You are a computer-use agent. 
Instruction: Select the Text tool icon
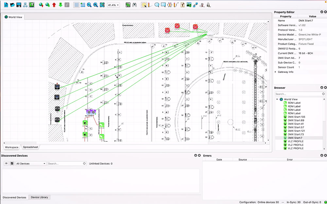(x=182, y=5)
